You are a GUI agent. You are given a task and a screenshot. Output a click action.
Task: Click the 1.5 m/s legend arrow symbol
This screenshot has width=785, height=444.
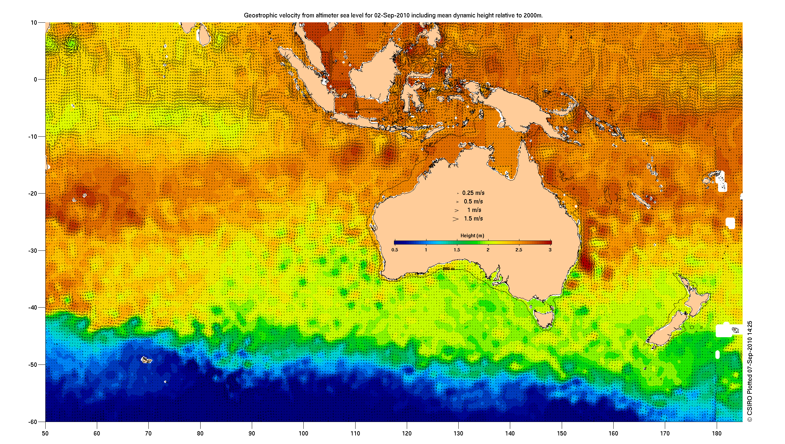(455, 219)
